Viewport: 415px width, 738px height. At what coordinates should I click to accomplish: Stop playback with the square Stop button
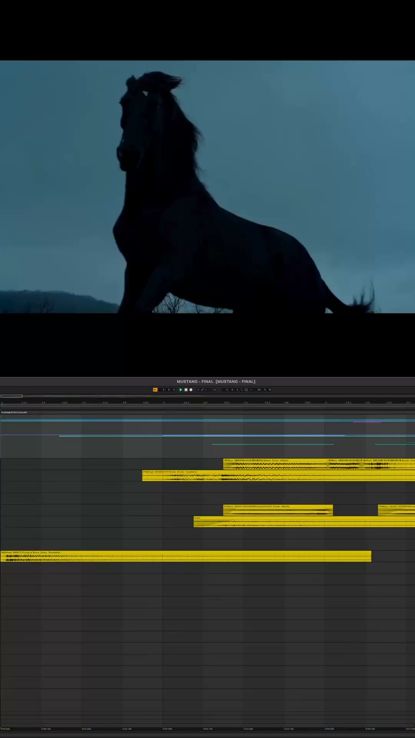(x=186, y=390)
